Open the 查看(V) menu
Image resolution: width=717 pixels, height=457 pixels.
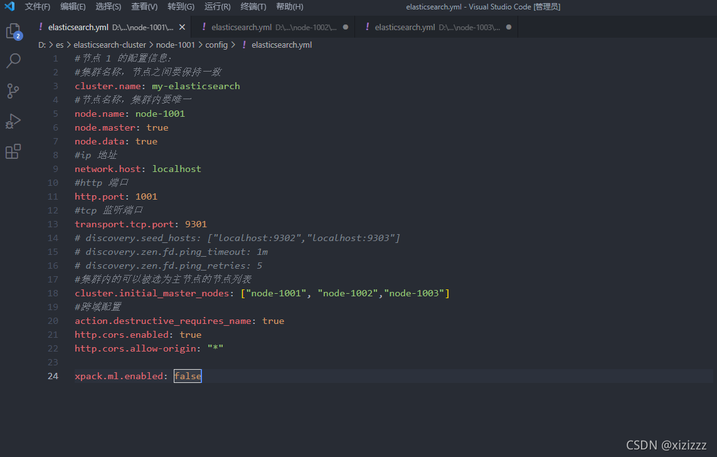pos(144,6)
